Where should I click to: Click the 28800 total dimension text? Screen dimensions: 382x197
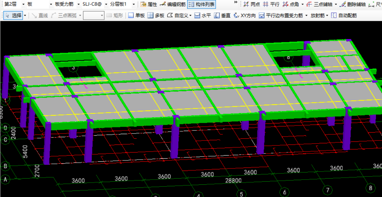coord(233,180)
